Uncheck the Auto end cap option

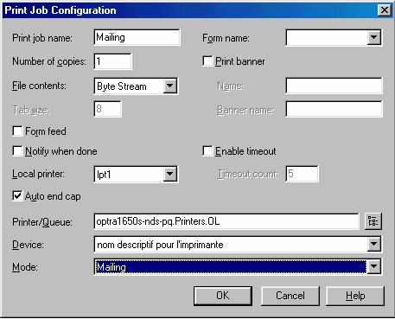click(17, 196)
